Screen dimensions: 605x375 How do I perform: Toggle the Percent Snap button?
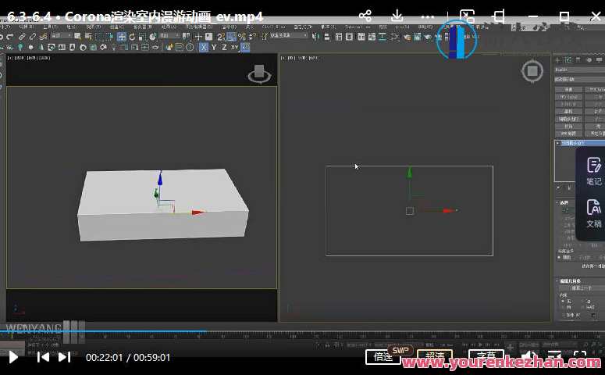tap(242, 37)
